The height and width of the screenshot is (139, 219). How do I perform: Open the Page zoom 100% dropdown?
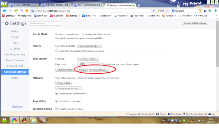pyautogui.click(x=89, y=64)
